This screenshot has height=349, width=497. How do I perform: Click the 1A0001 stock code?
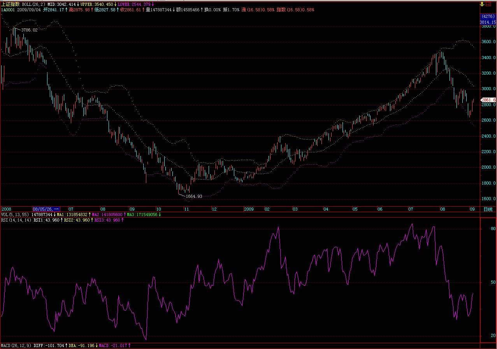click(x=8, y=9)
